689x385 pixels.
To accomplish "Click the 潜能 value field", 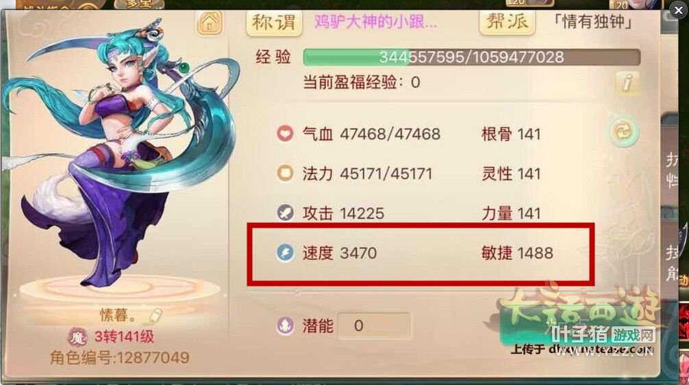I will (375, 326).
